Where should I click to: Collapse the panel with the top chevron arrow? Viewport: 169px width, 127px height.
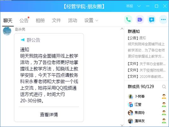[x=122, y=29]
